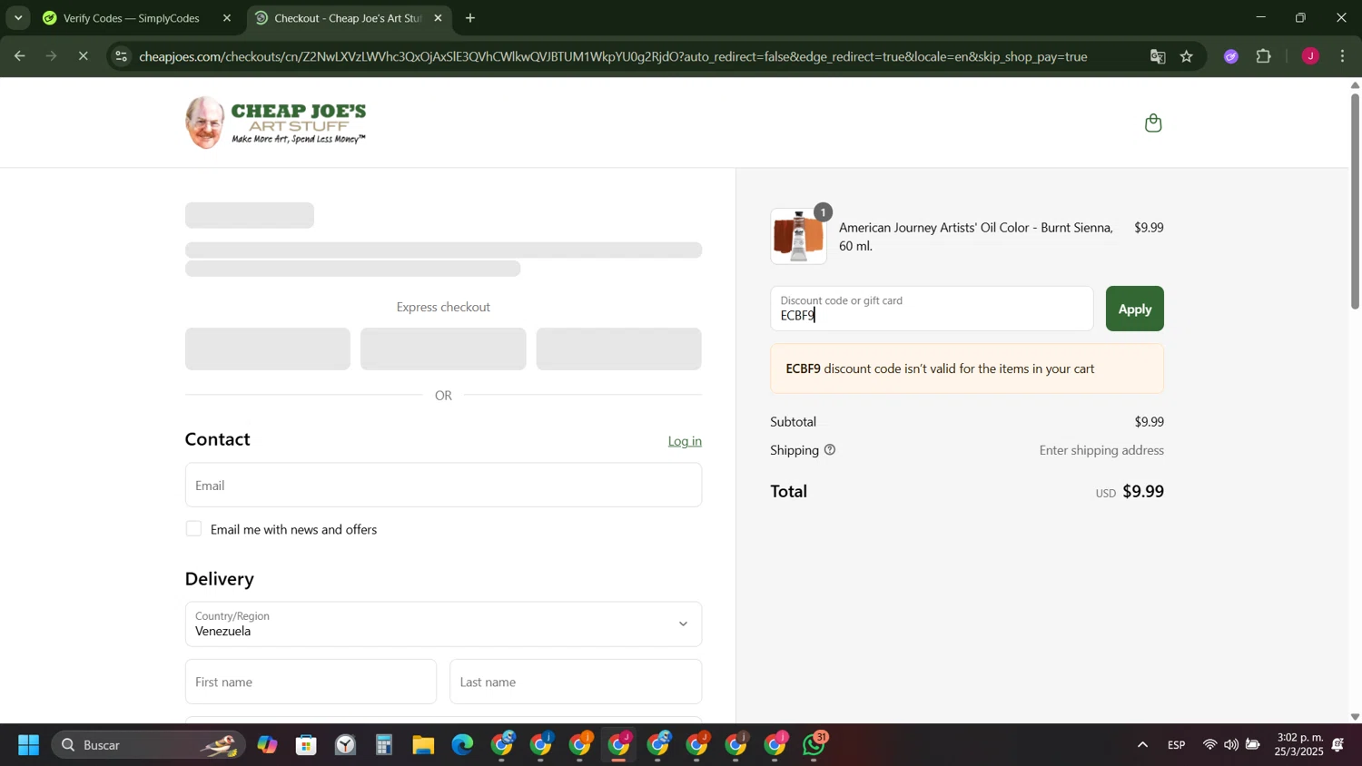1362x766 pixels.
Task: Check Email me with news and offers
Action: 193,529
